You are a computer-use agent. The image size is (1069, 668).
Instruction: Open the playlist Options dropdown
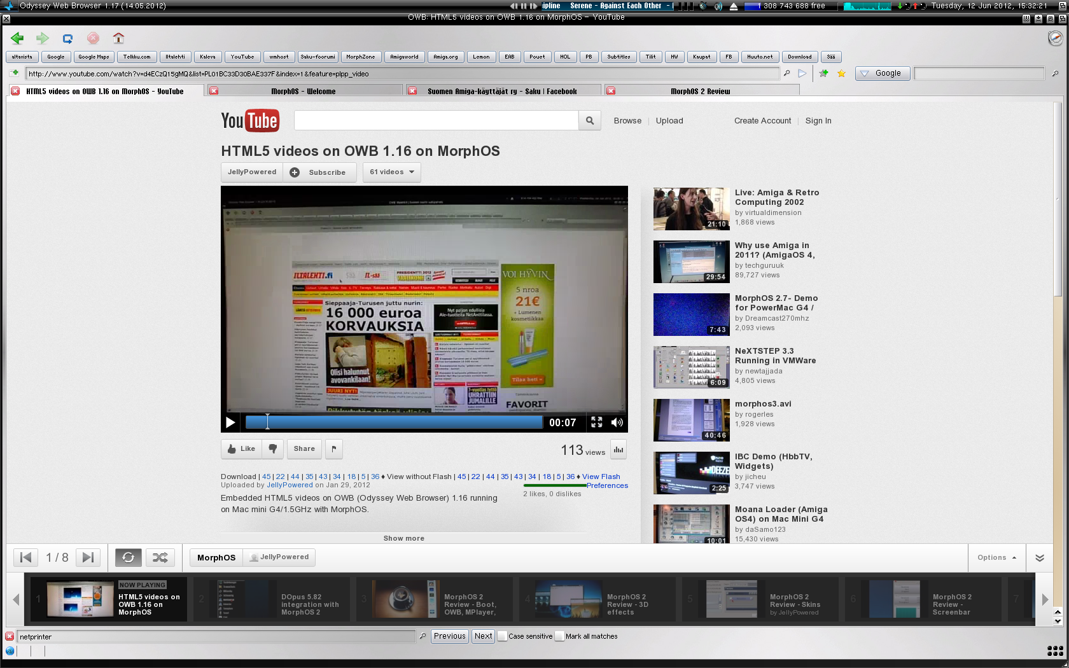click(x=996, y=557)
